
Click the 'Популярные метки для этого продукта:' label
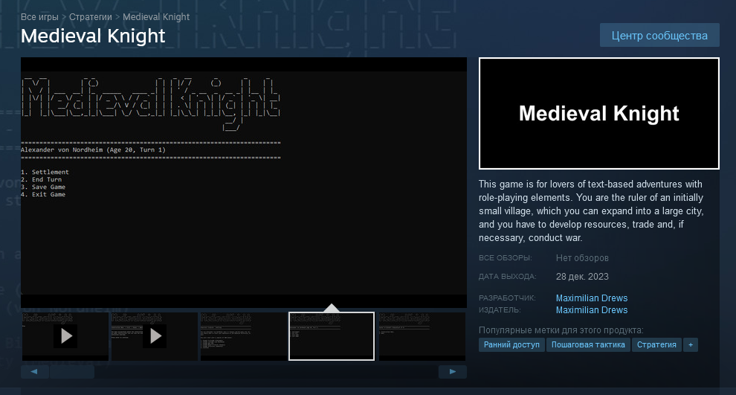[x=561, y=330]
